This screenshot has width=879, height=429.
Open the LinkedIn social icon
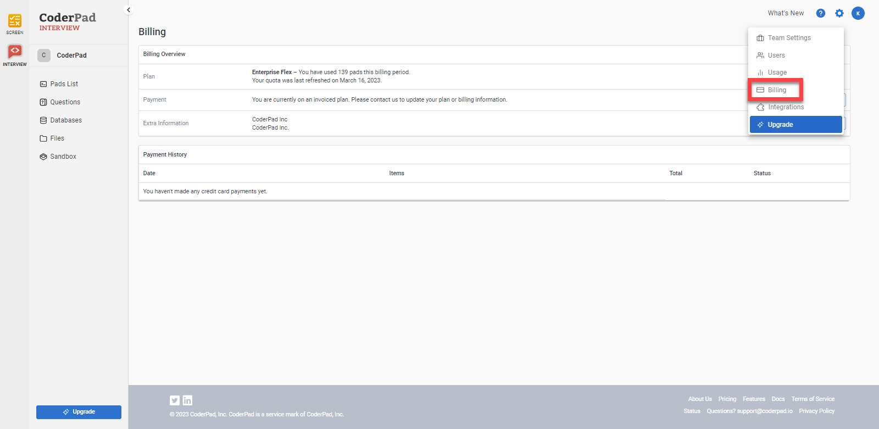click(187, 400)
